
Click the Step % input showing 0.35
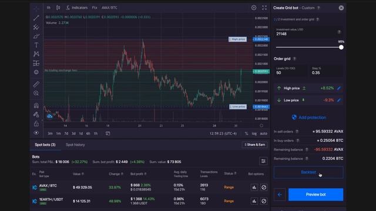tap(326, 71)
